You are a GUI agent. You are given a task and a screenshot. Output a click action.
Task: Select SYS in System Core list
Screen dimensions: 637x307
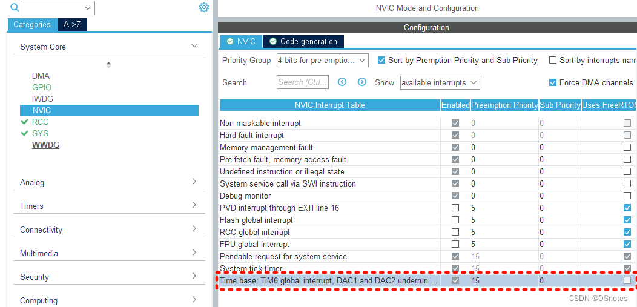coord(40,133)
